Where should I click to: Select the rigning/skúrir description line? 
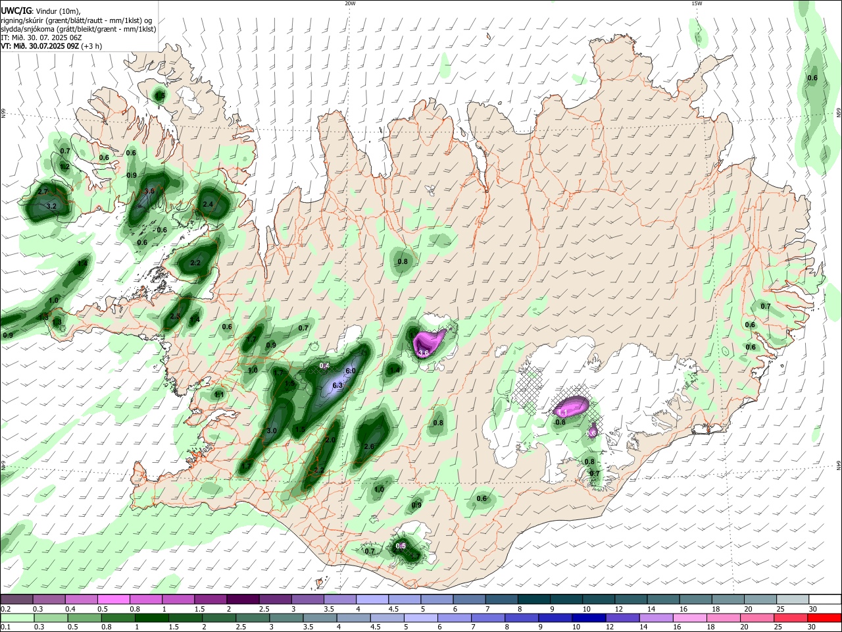click(x=76, y=20)
